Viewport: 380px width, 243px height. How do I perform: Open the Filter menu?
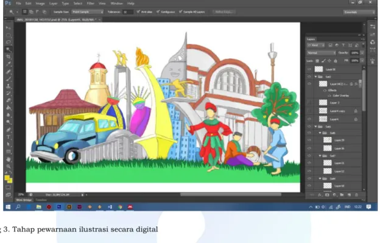91,4
